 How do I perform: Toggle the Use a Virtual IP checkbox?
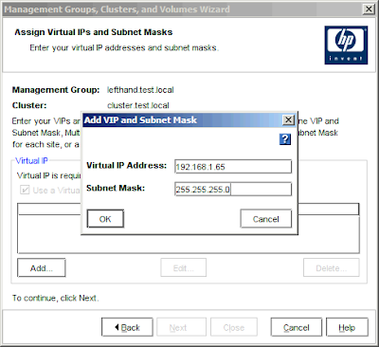25,190
